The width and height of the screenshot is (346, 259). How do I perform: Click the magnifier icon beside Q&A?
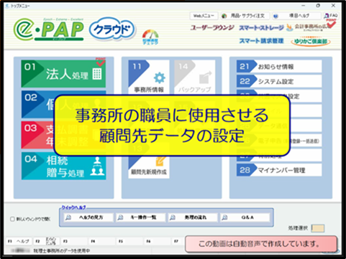(x=224, y=217)
